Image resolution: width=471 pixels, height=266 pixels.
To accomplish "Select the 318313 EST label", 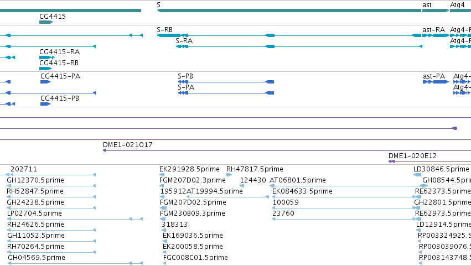I will click(174, 225).
